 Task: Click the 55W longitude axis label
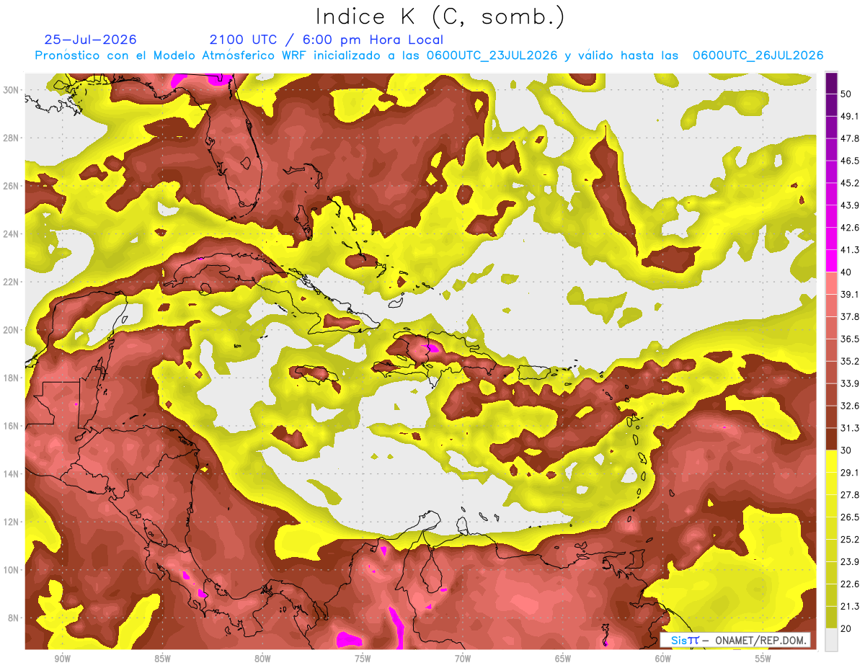763,659
